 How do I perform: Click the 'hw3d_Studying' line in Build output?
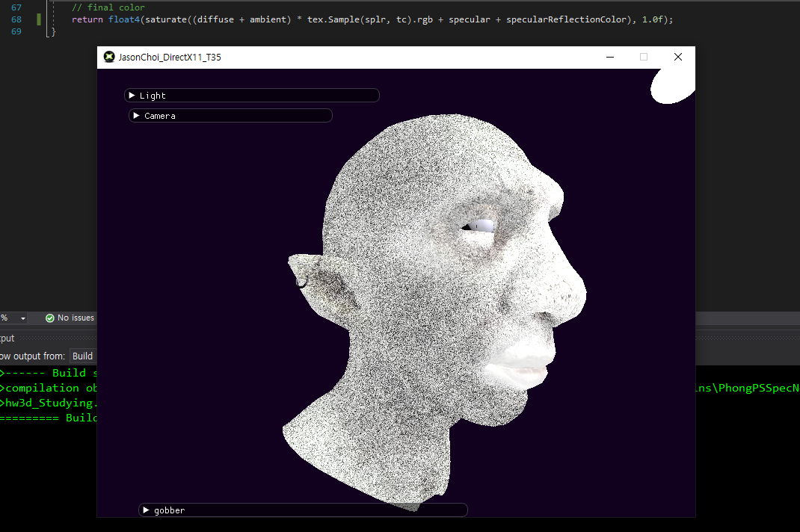[49, 403]
